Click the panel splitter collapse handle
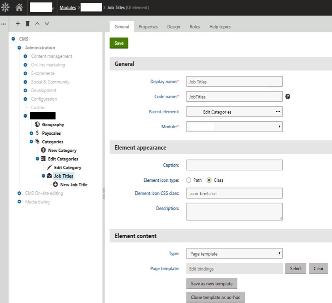The height and width of the screenshot is (303, 332). (104, 193)
